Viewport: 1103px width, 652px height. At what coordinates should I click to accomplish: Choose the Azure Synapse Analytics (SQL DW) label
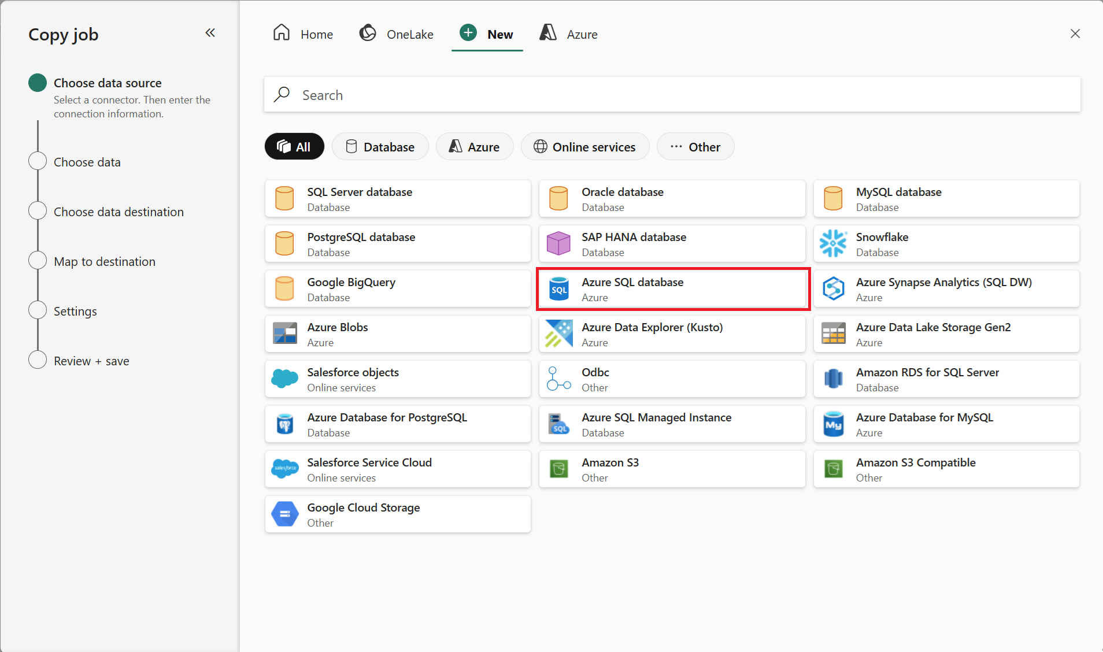(x=944, y=282)
